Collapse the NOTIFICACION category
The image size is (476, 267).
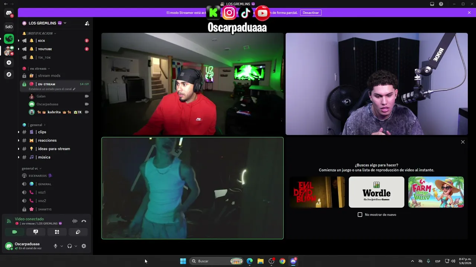tap(40, 33)
